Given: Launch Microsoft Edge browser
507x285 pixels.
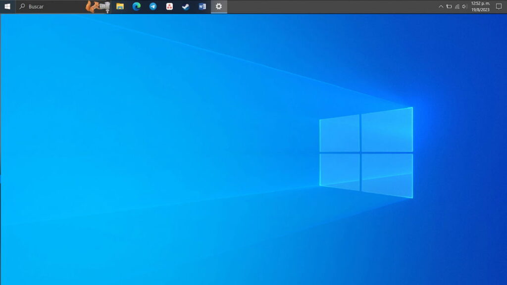Looking at the screenshot, I should [137, 6].
